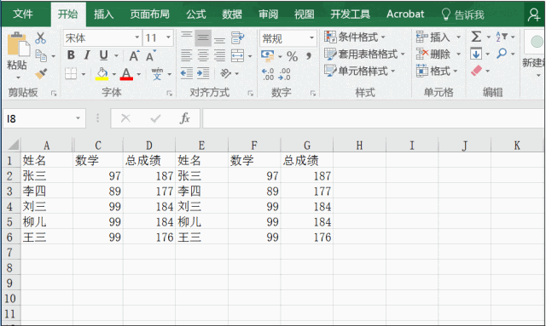The height and width of the screenshot is (326, 546).
Task: Open the 常规 number format dropdown
Action: 311,38
